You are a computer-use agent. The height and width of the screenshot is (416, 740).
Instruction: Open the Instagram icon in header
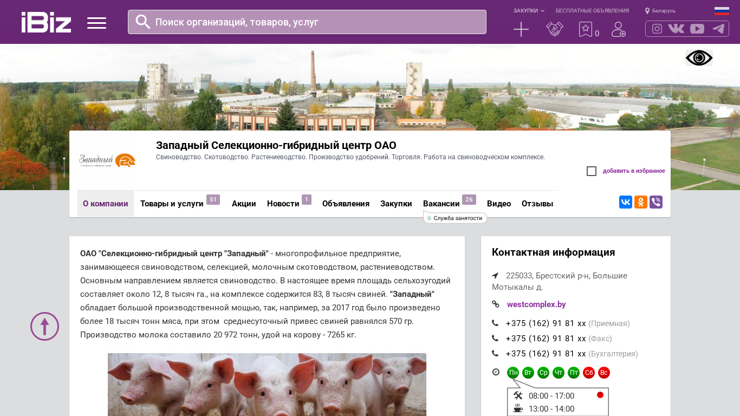point(657,29)
